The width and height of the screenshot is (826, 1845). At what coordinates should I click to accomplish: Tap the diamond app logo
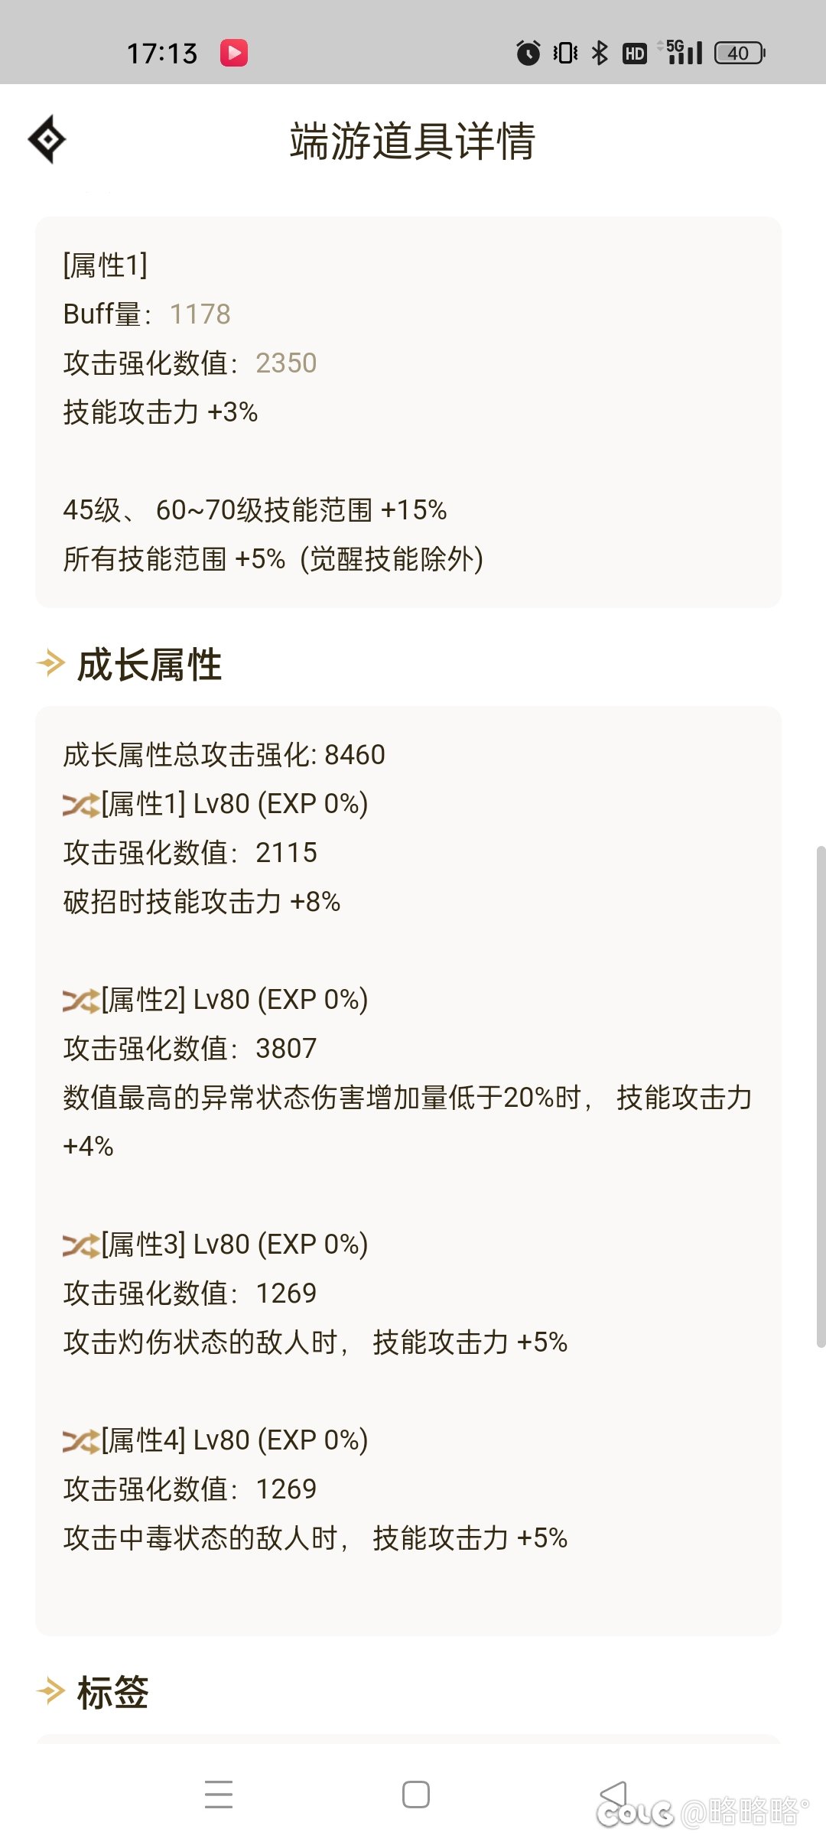click(47, 139)
